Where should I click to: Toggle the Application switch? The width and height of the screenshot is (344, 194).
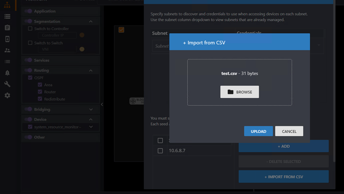[x=28, y=11]
